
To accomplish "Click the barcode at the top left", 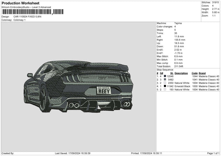I will tap(26, 12).
